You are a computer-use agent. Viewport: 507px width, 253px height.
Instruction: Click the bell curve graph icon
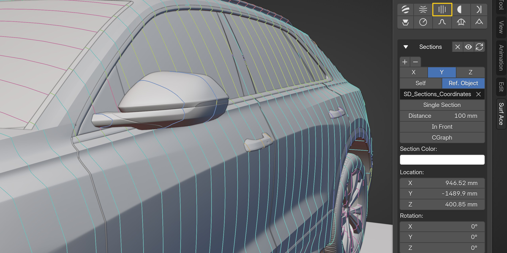click(442, 22)
